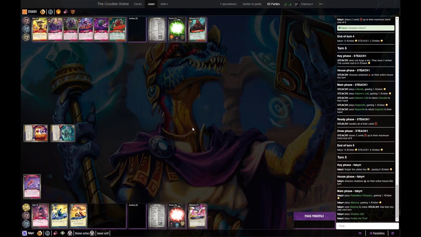Open STEACK1's Défausse (13) discard pile
The image size is (421, 237).
coord(197,29)
